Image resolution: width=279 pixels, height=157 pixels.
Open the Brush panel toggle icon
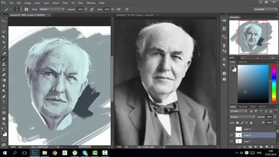tap(26, 9)
